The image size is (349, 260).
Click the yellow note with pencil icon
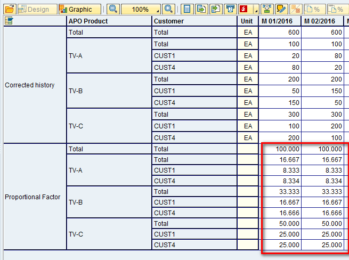tap(281, 9)
